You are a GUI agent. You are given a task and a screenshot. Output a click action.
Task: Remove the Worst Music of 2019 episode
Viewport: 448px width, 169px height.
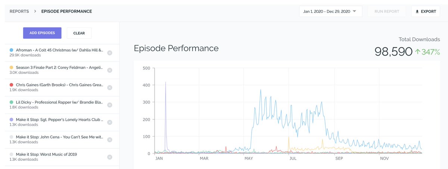[x=109, y=157]
